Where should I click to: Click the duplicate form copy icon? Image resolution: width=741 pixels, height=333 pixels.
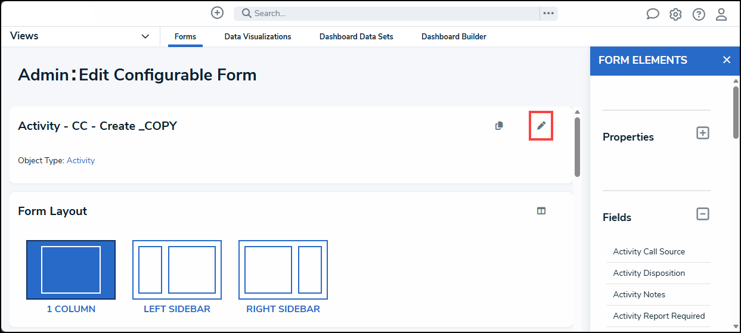[499, 126]
